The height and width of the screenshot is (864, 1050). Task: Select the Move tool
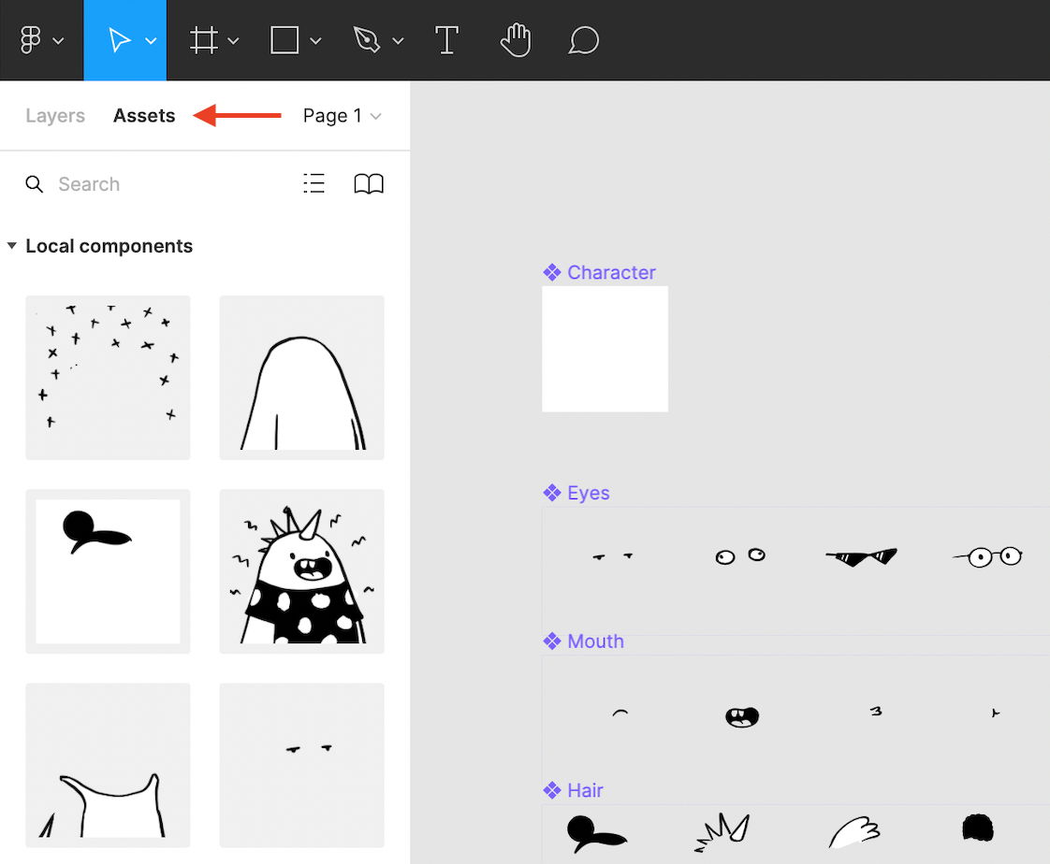119,40
